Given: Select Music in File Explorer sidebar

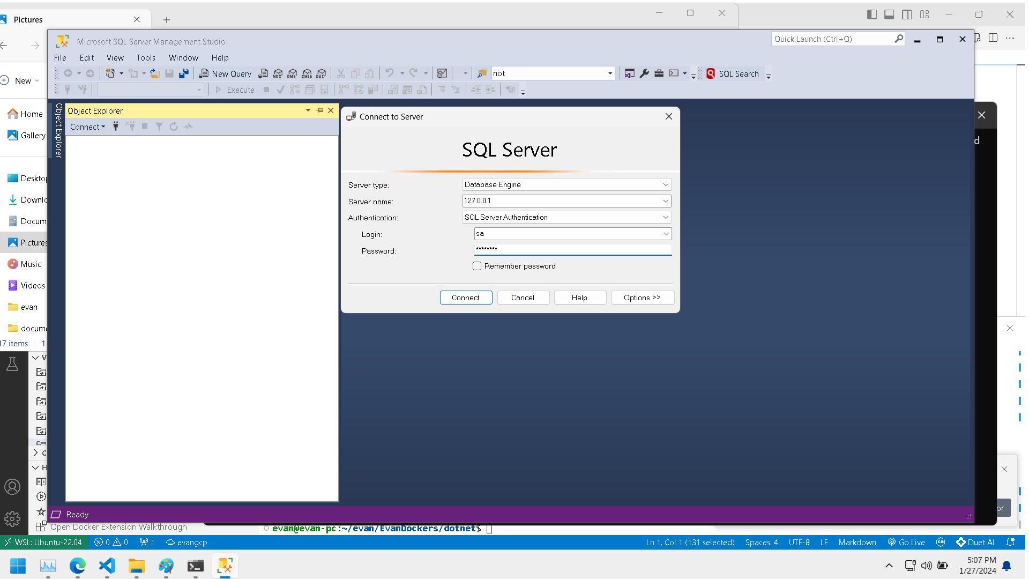Looking at the screenshot, I should 24,264.
